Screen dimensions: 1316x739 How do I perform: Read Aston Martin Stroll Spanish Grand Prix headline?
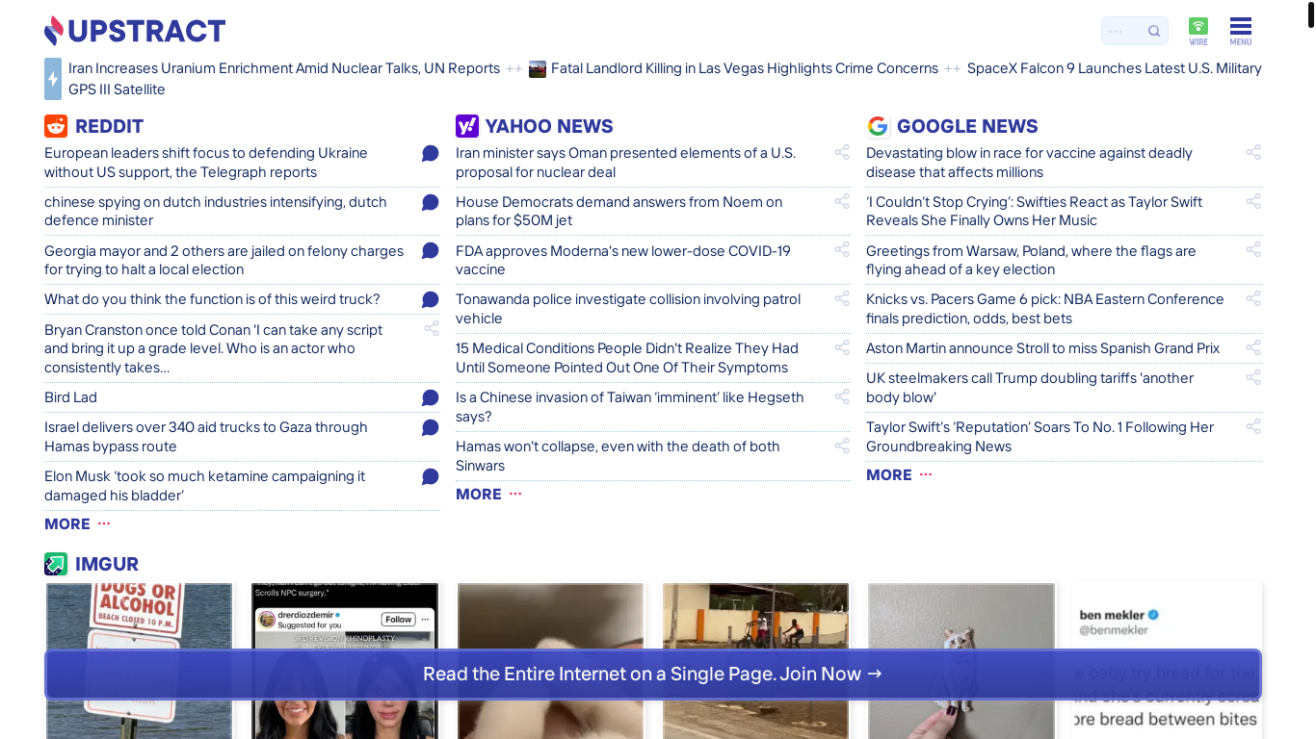click(1043, 348)
